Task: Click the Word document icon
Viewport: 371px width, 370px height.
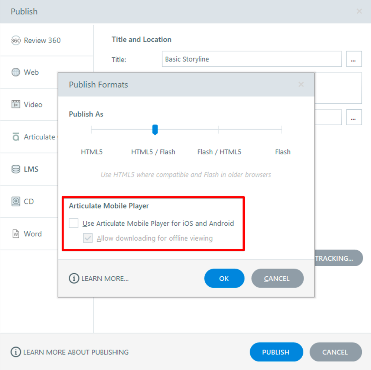Action: point(16,234)
